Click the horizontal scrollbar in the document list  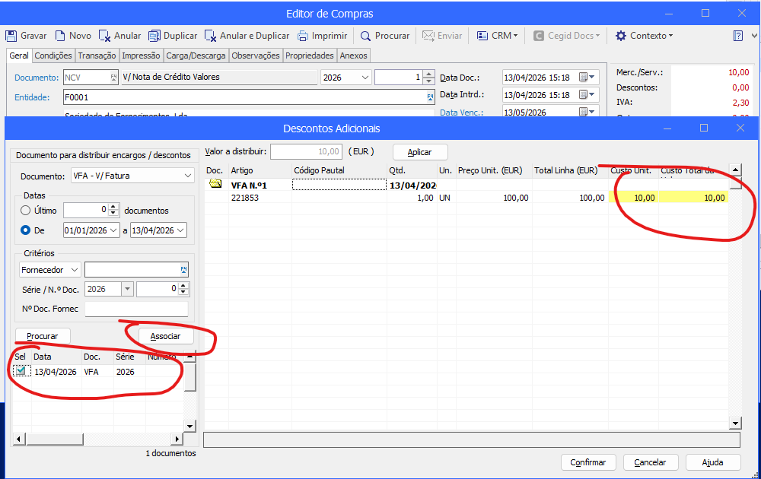point(97,439)
